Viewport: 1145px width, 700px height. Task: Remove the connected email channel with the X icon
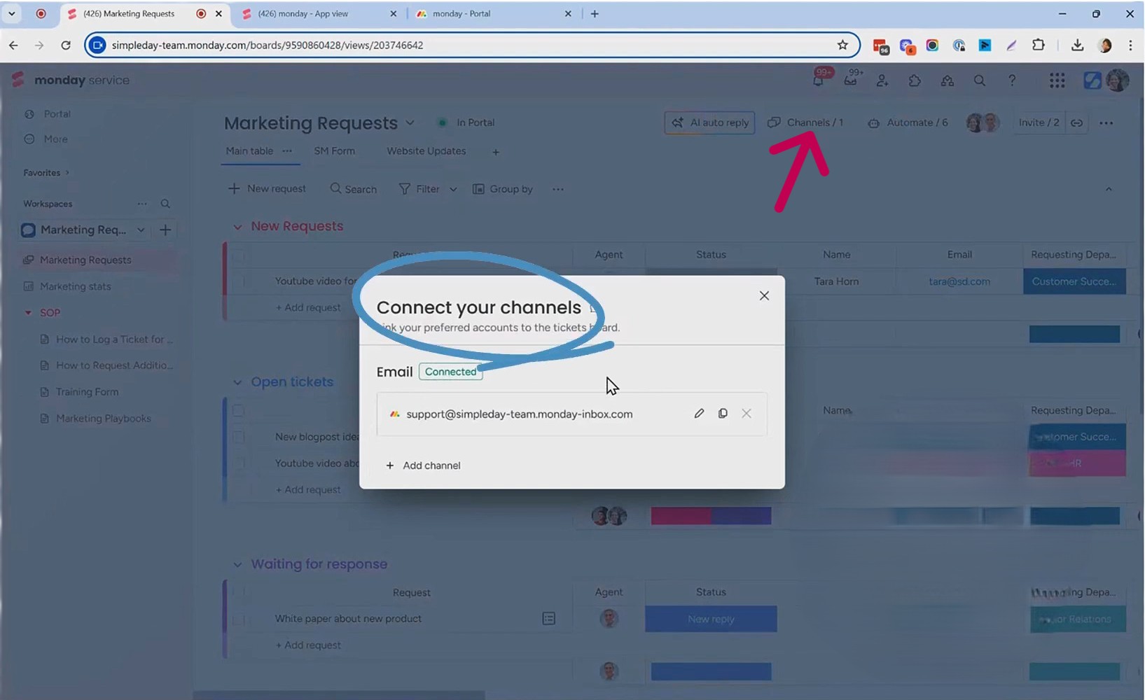pos(747,414)
